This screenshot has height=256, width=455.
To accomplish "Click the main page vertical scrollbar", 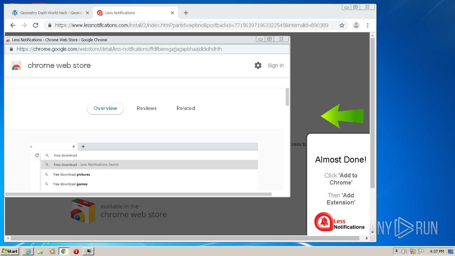I will click(373, 113).
